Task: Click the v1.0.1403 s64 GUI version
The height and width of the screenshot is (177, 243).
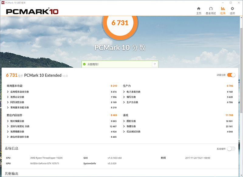Action: [115, 158]
